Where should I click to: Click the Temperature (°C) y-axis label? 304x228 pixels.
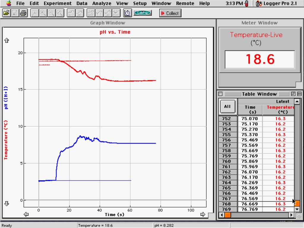point(6,140)
